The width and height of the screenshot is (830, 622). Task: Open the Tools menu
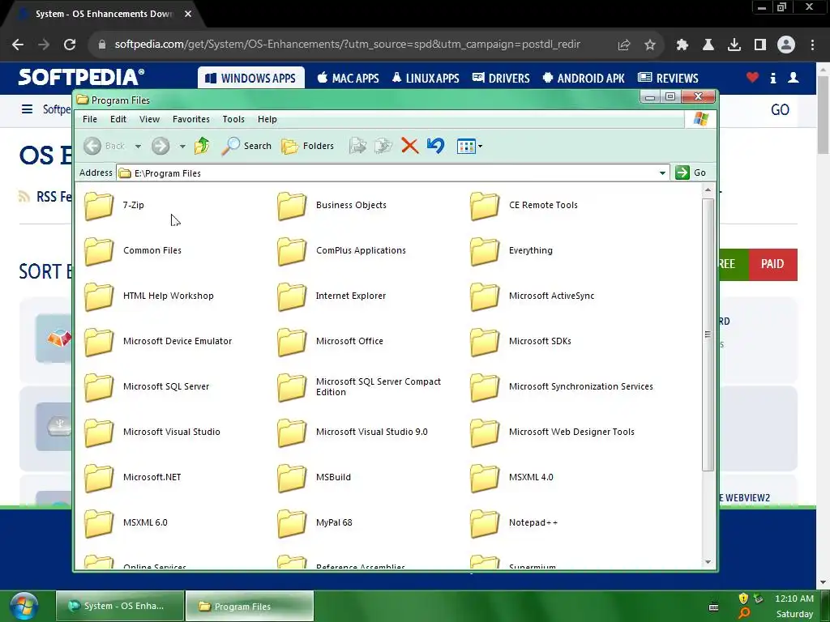[x=233, y=120]
